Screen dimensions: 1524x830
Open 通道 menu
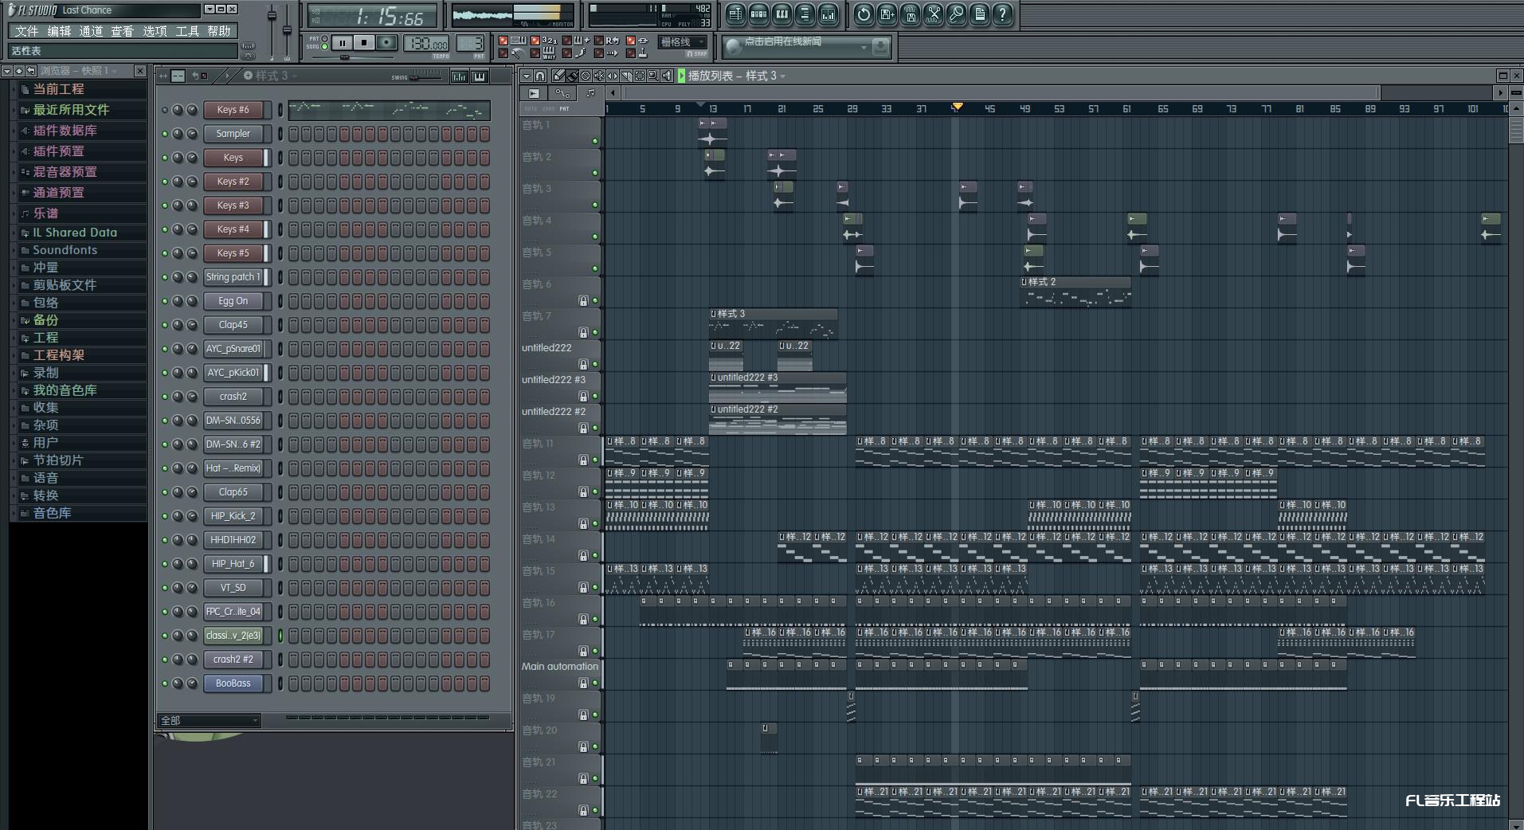(x=91, y=31)
